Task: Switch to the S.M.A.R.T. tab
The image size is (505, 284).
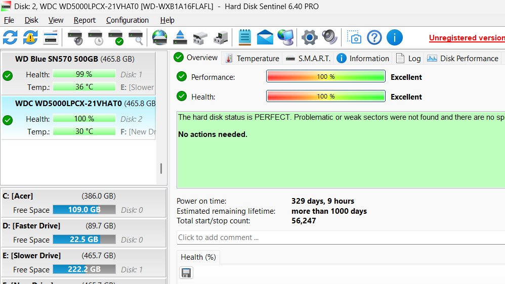Action: (x=308, y=59)
